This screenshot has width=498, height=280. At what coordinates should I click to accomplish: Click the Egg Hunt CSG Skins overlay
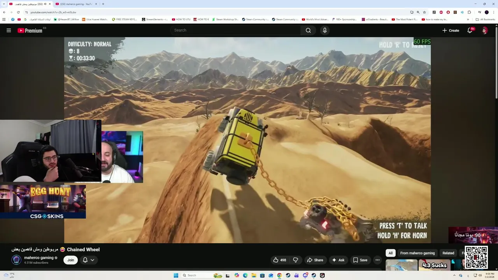43,201
